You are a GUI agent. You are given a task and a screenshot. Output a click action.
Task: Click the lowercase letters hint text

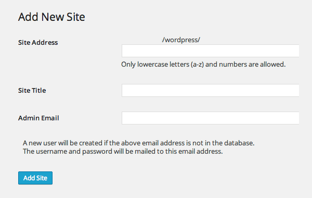(x=203, y=65)
